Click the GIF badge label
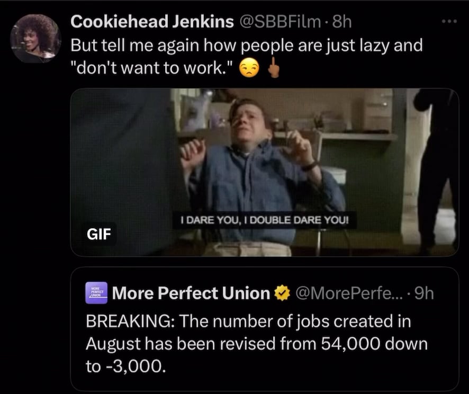Screen dimensions: 469x394 [98, 234]
